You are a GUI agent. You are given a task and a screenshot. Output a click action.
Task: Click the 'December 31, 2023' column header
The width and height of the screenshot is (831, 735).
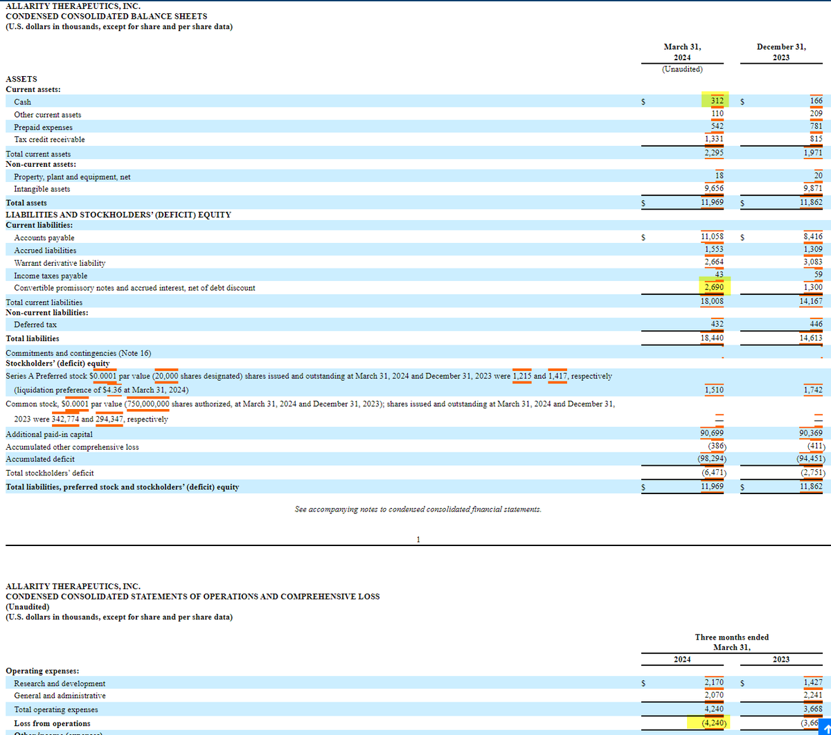click(x=781, y=53)
